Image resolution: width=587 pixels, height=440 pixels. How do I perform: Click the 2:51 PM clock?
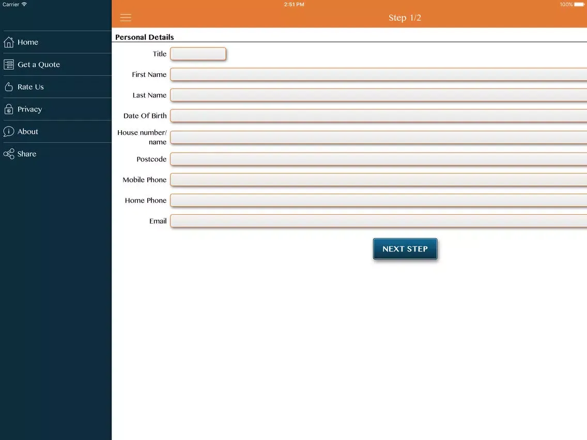point(294,5)
